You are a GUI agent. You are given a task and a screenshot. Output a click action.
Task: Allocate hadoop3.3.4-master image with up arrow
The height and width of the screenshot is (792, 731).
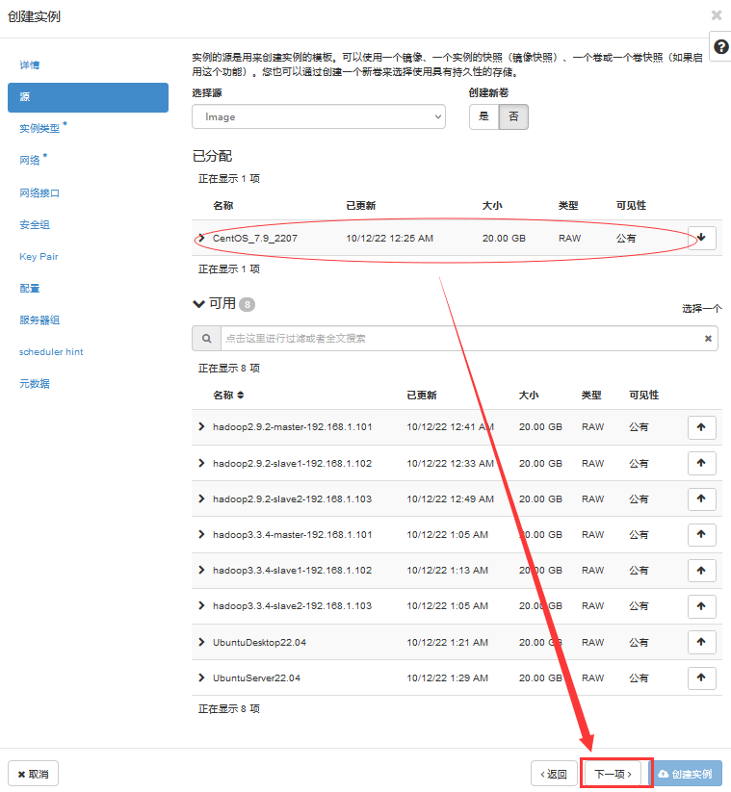tap(701, 534)
